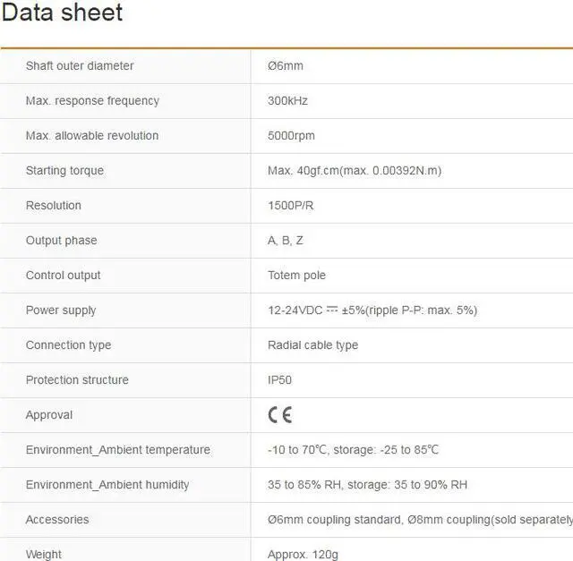
Task: Click the Radial cable type value
Action: [x=312, y=345]
